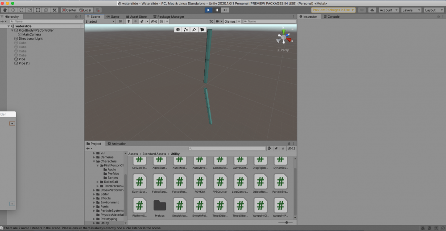Collapse the Characters folder
Viewport: 446px width, 231px height.
pos(94,161)
